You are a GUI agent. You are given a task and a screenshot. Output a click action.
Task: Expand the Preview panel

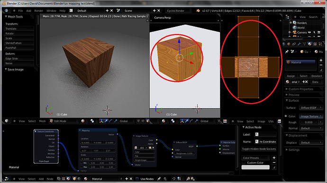point(287,95)
